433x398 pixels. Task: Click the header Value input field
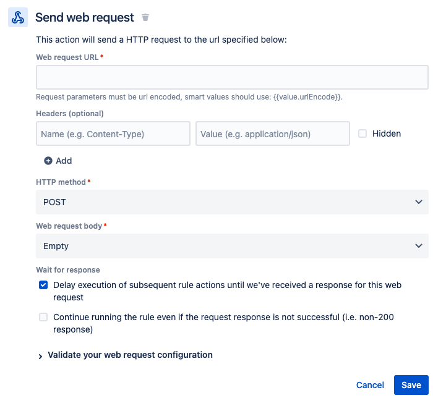pyautogui.click(x=273, y=133)
